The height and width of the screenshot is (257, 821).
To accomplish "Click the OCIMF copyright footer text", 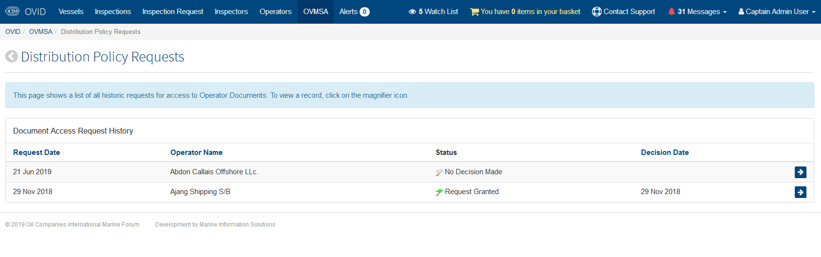I will [x=72, y=225].
